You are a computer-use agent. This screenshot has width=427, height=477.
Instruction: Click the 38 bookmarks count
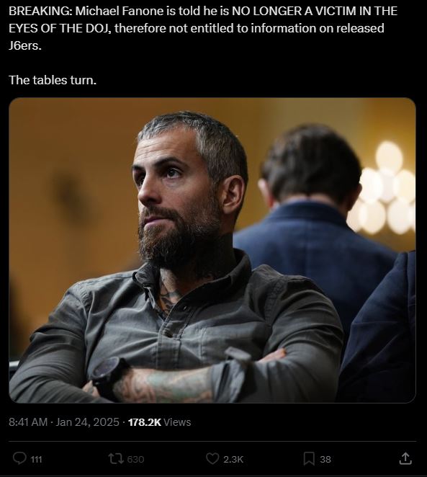325,459
